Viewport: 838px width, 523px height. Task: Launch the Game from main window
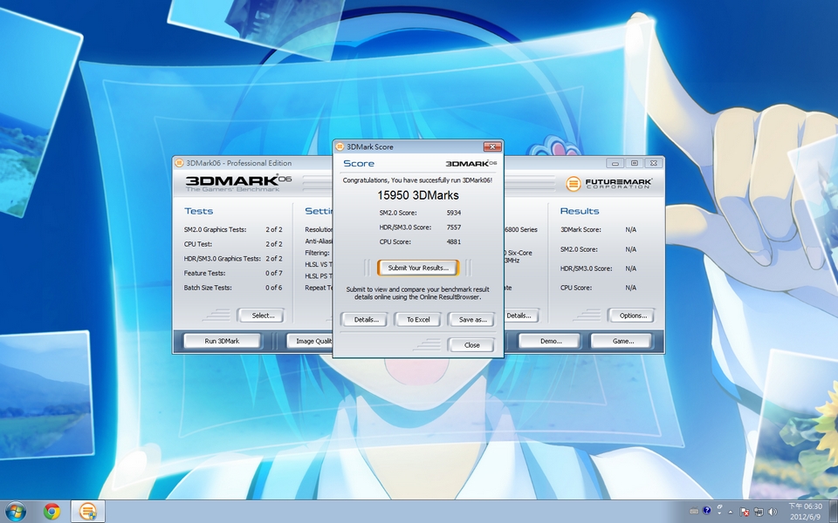(x=621, y=341)
